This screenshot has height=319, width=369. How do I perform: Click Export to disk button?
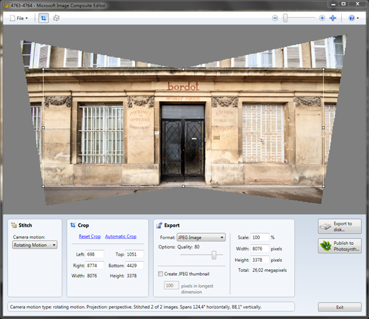click(x=340, y=227)
